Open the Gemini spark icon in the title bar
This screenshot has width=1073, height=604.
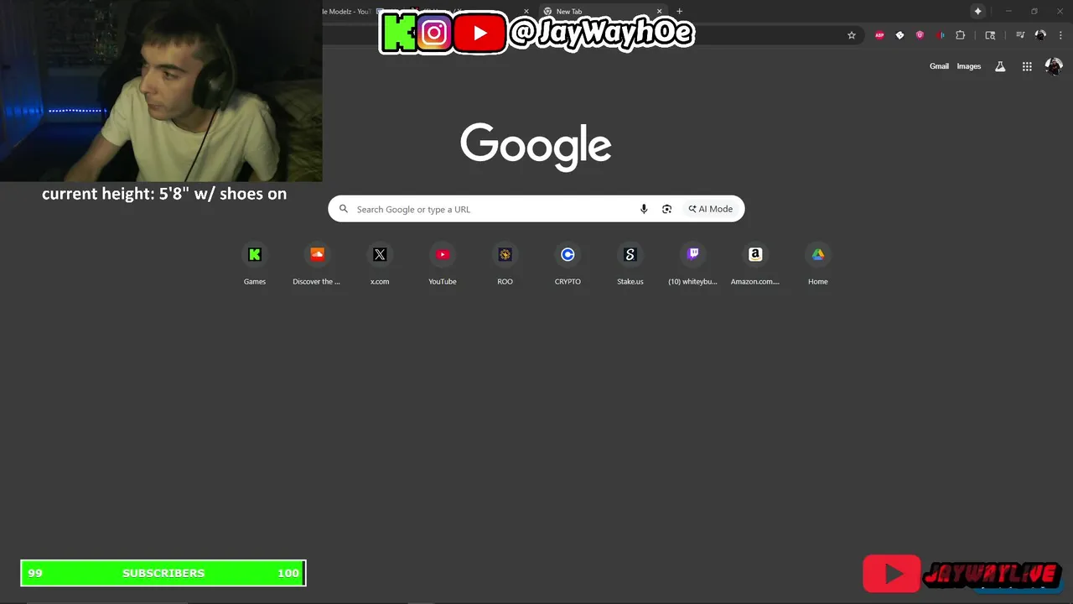(977, 11)
